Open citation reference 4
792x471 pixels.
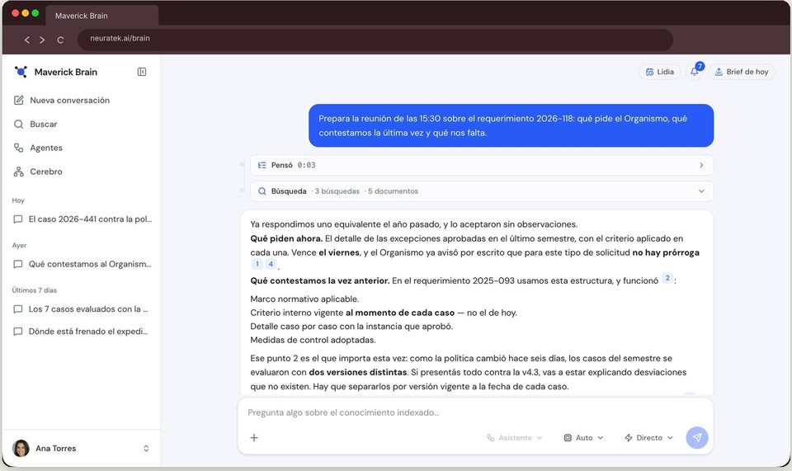point(271,264)
